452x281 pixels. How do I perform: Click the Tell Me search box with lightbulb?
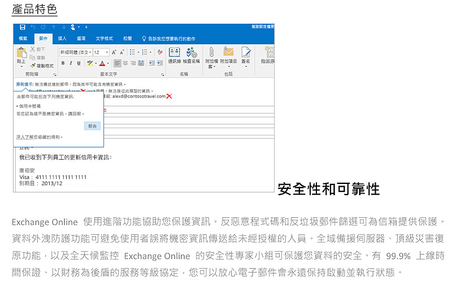coord(169,38)
